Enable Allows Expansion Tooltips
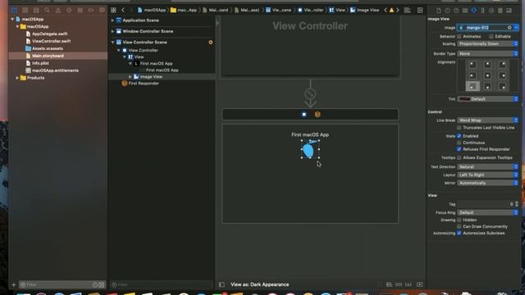525x295 pixels. pyautogui.click(x=459, y=157)
